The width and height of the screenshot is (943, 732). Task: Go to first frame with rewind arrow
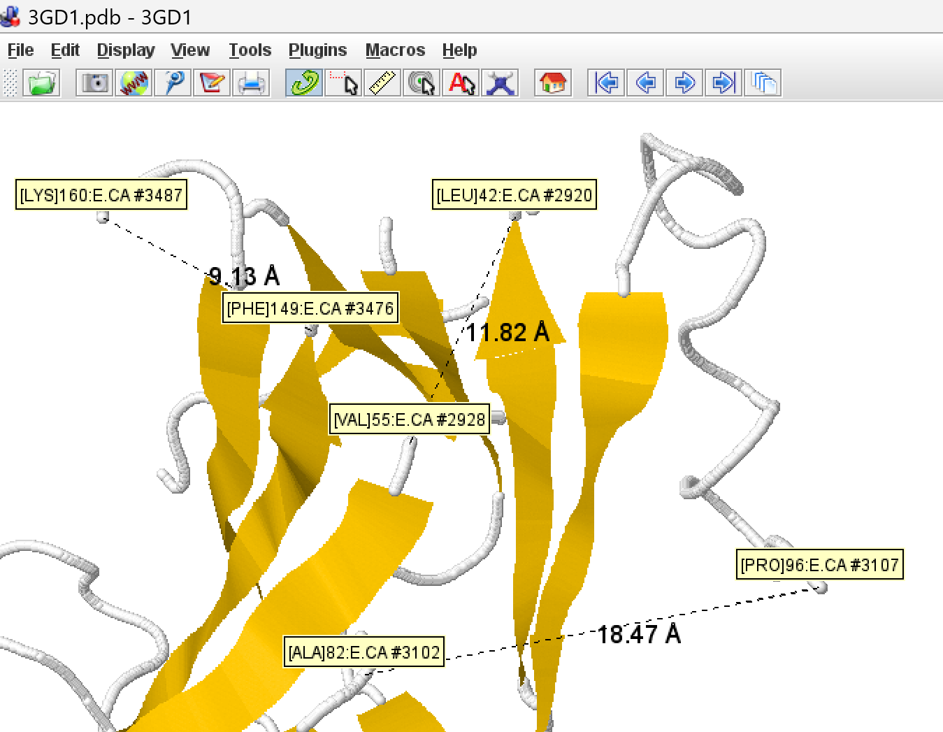click(606, 83)
